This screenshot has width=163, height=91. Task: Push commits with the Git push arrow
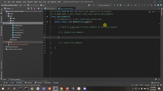[145, 5]
